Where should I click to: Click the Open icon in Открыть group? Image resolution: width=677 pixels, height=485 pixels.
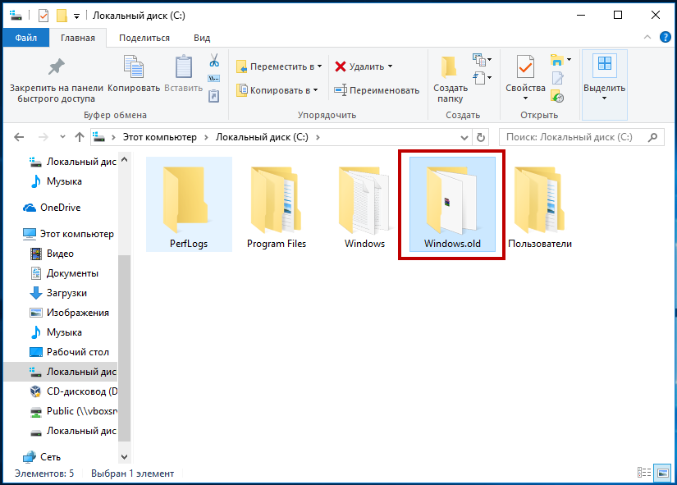(557, 60)
